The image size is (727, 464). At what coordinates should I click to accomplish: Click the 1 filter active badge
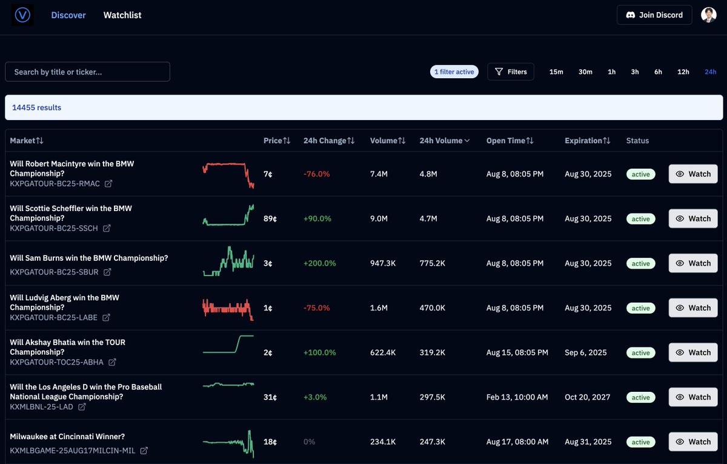pyautogui.click(x=454, y=72)
